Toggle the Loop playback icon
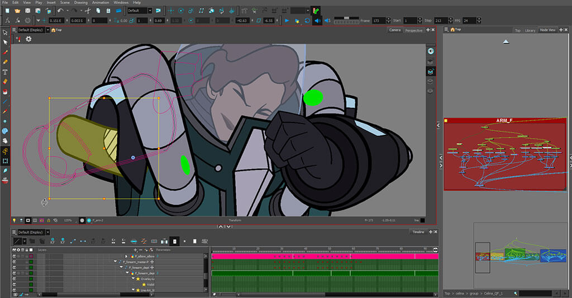572x298 pixels. 307,21
